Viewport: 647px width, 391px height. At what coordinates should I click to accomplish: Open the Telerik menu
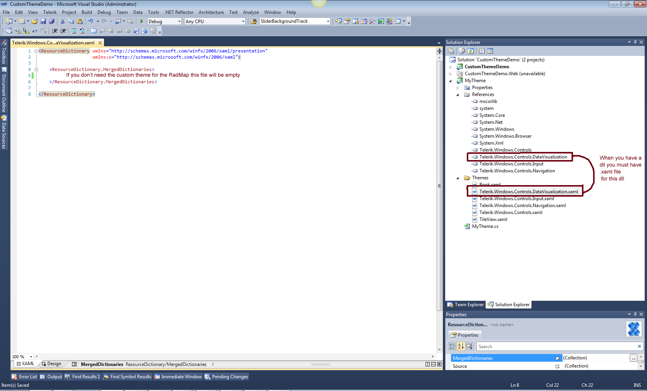click(x=50, y=12)
